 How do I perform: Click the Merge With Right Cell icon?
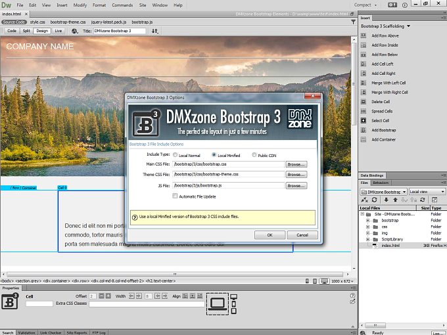(364, 93)
